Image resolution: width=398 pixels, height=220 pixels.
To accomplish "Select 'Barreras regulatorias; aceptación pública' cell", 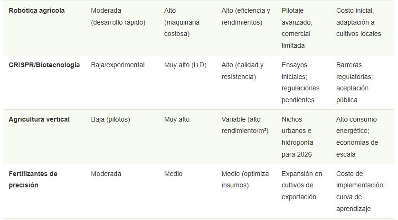I will pyautogui.click(x=354, y=82).
